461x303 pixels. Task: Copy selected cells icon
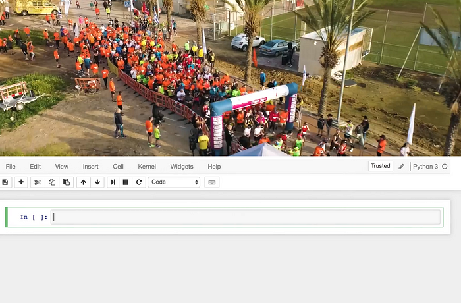(x=52, y=182)
